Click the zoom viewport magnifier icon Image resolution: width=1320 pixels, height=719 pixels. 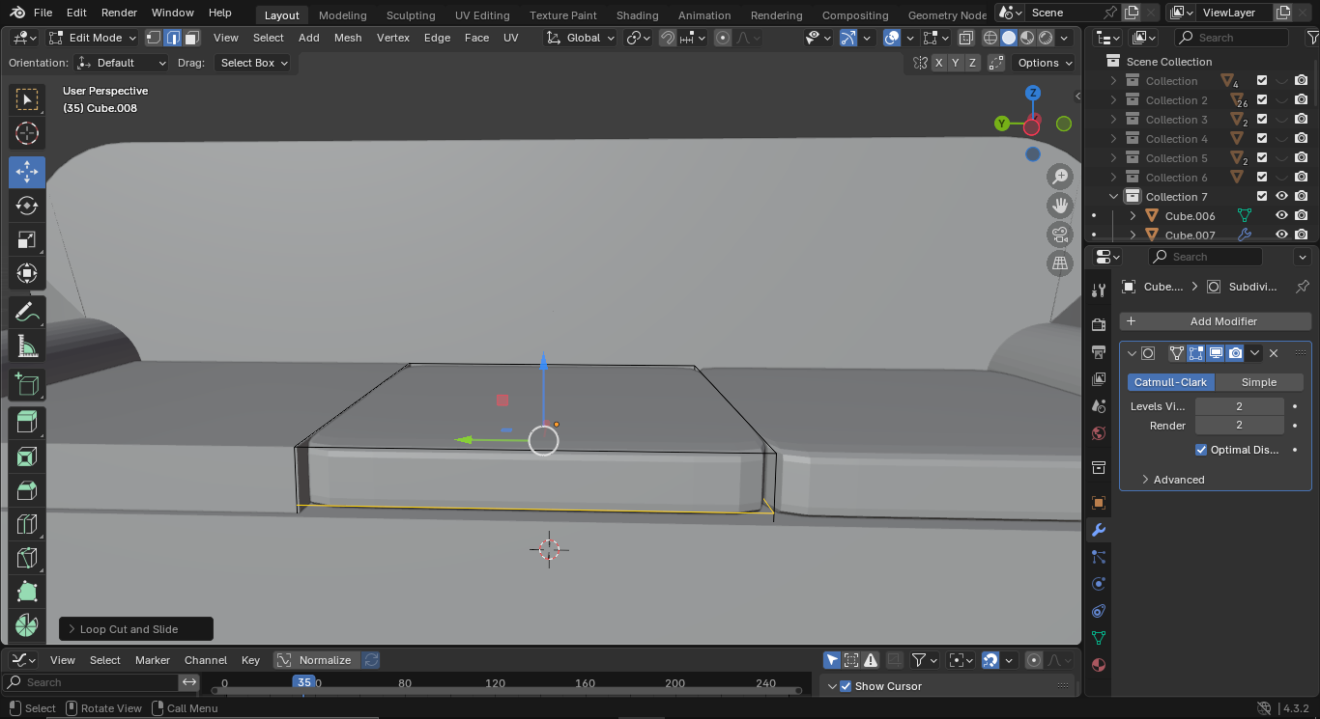(x=1060, y=177)
